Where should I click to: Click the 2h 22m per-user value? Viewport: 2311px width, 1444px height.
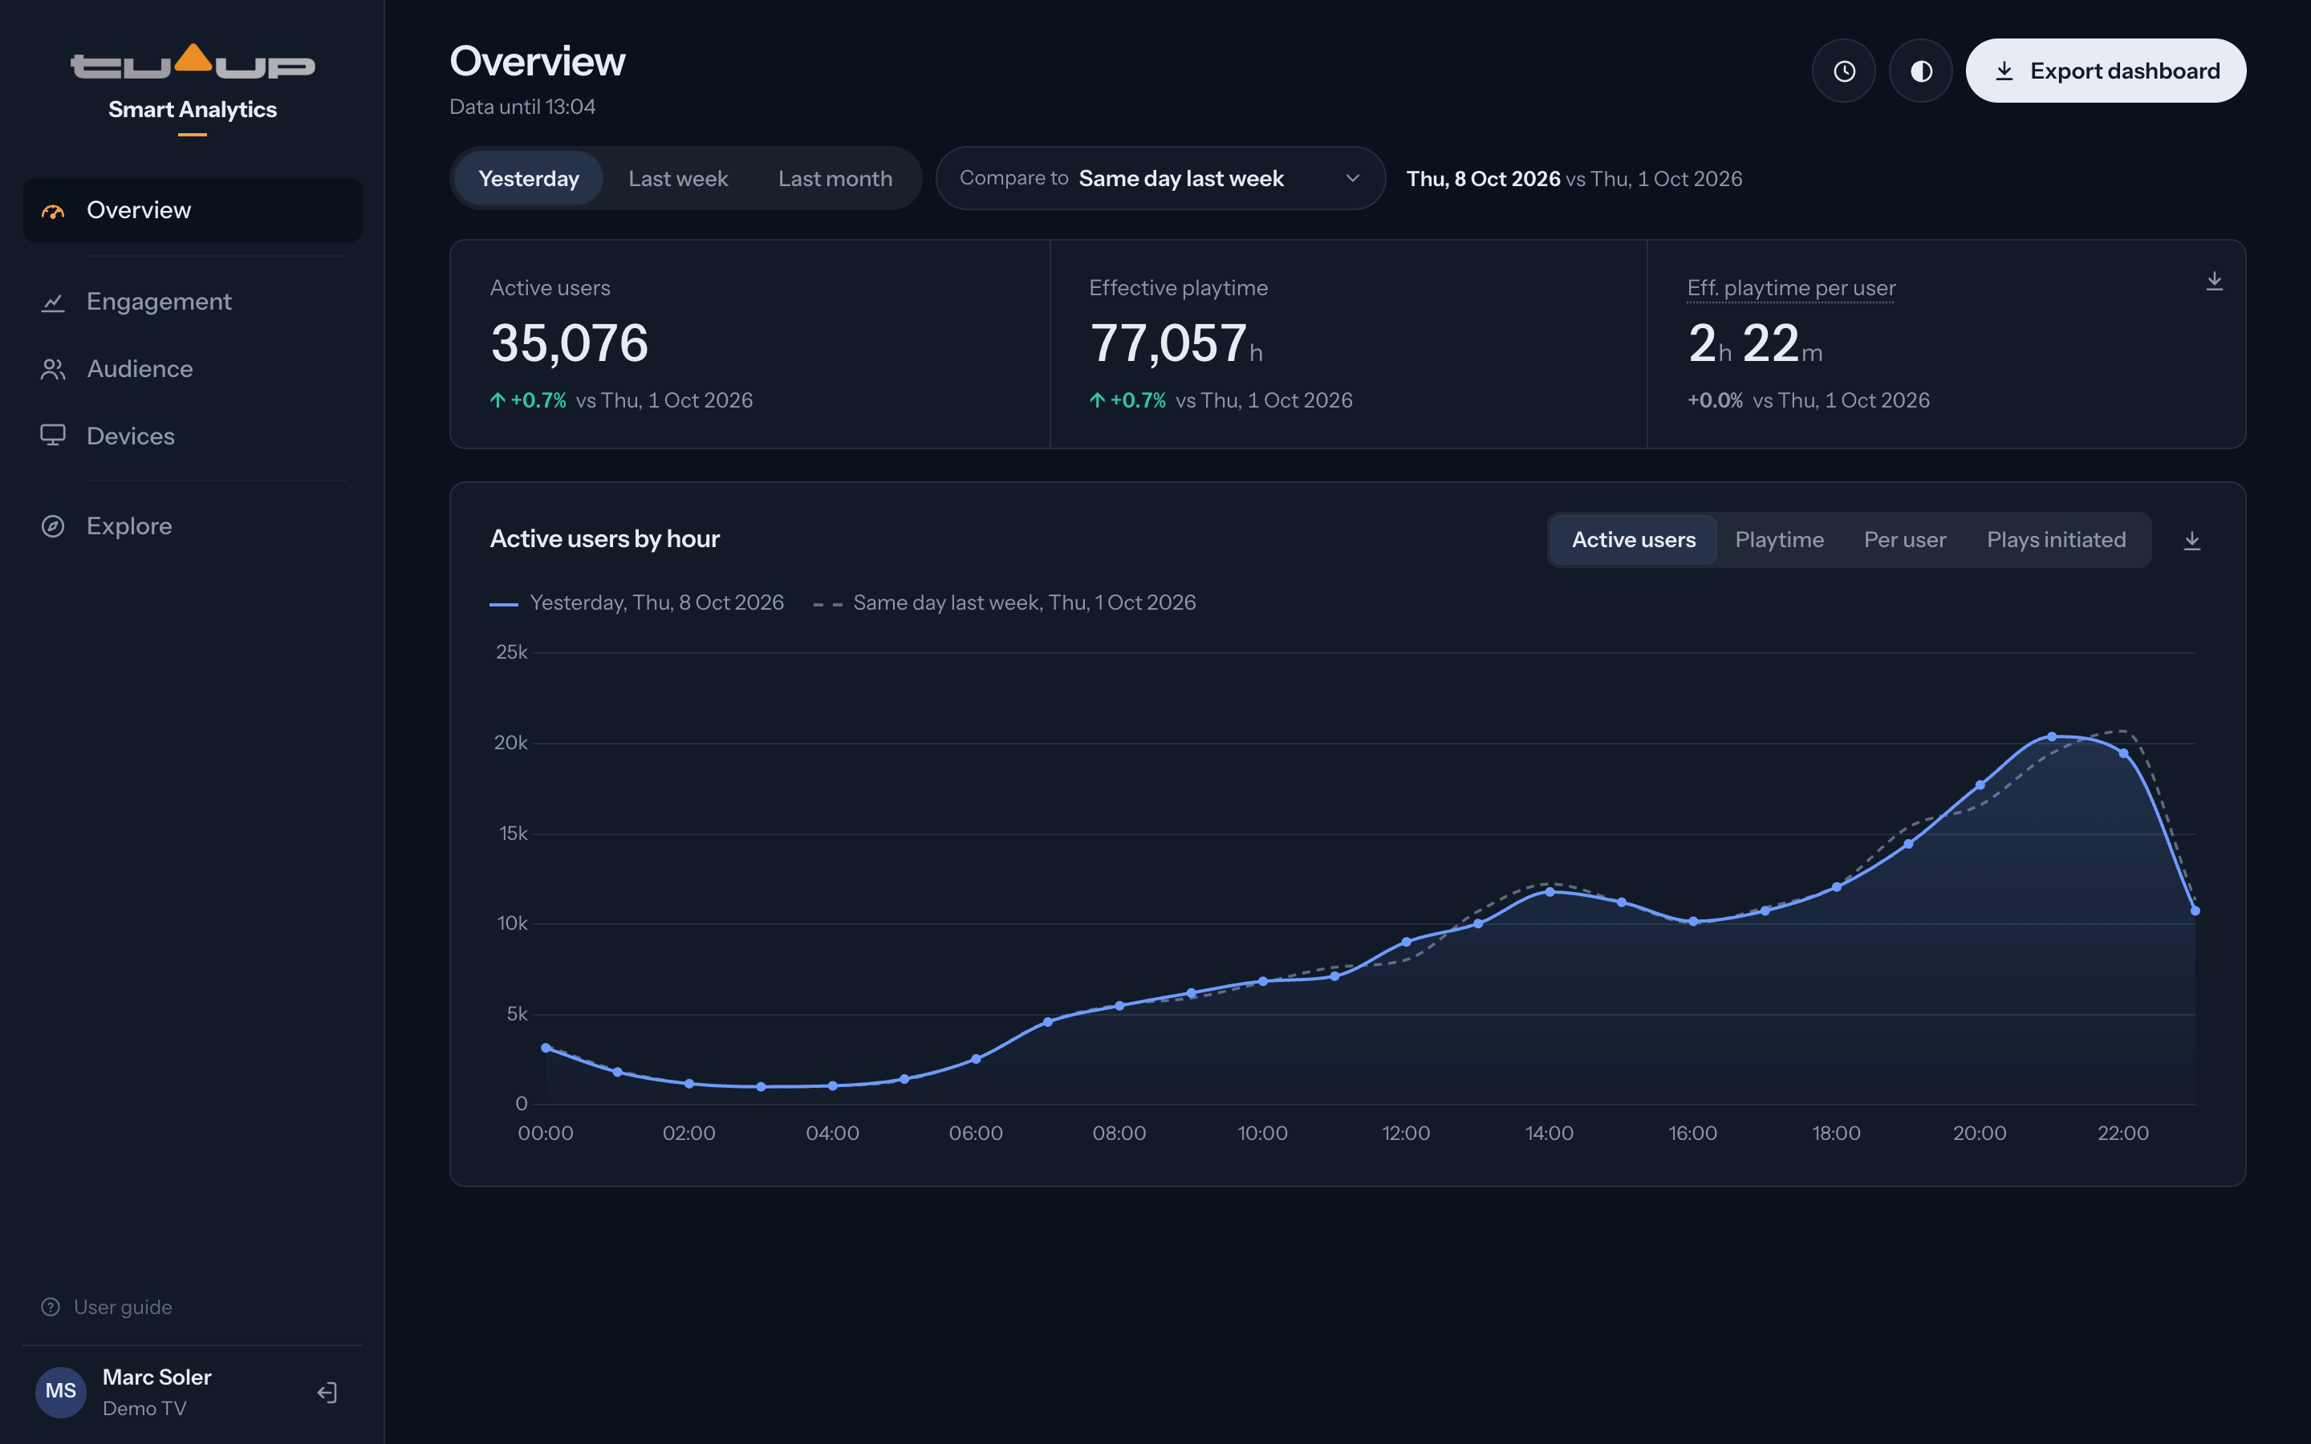1755,344
